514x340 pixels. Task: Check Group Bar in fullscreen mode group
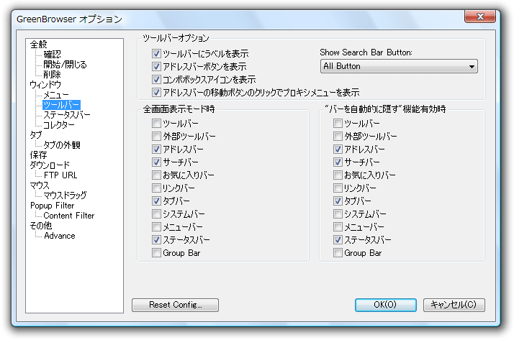pos(156,252)
